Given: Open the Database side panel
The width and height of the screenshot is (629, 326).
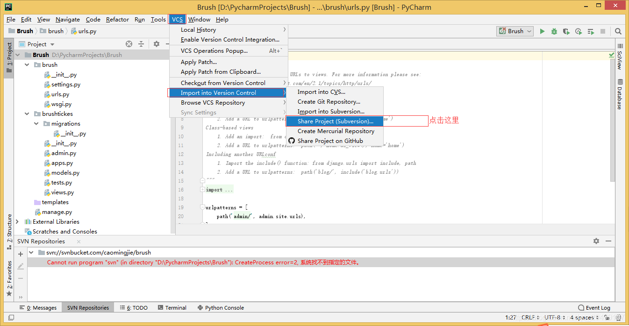Looking at the screenshot, I should [x=620, y=94].
